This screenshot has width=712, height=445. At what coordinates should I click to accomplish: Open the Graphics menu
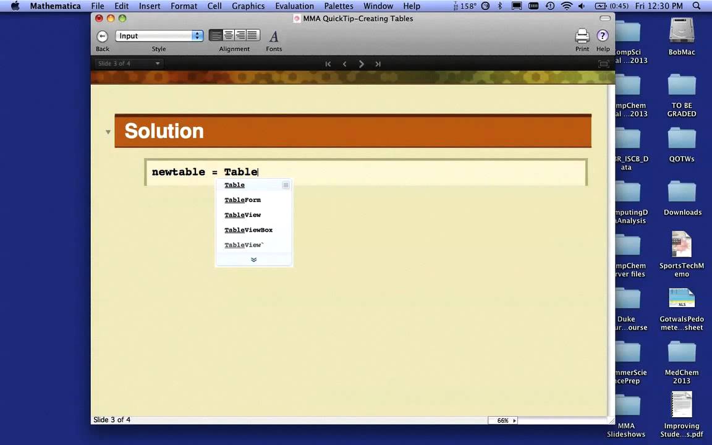click(x=248, y=6)
